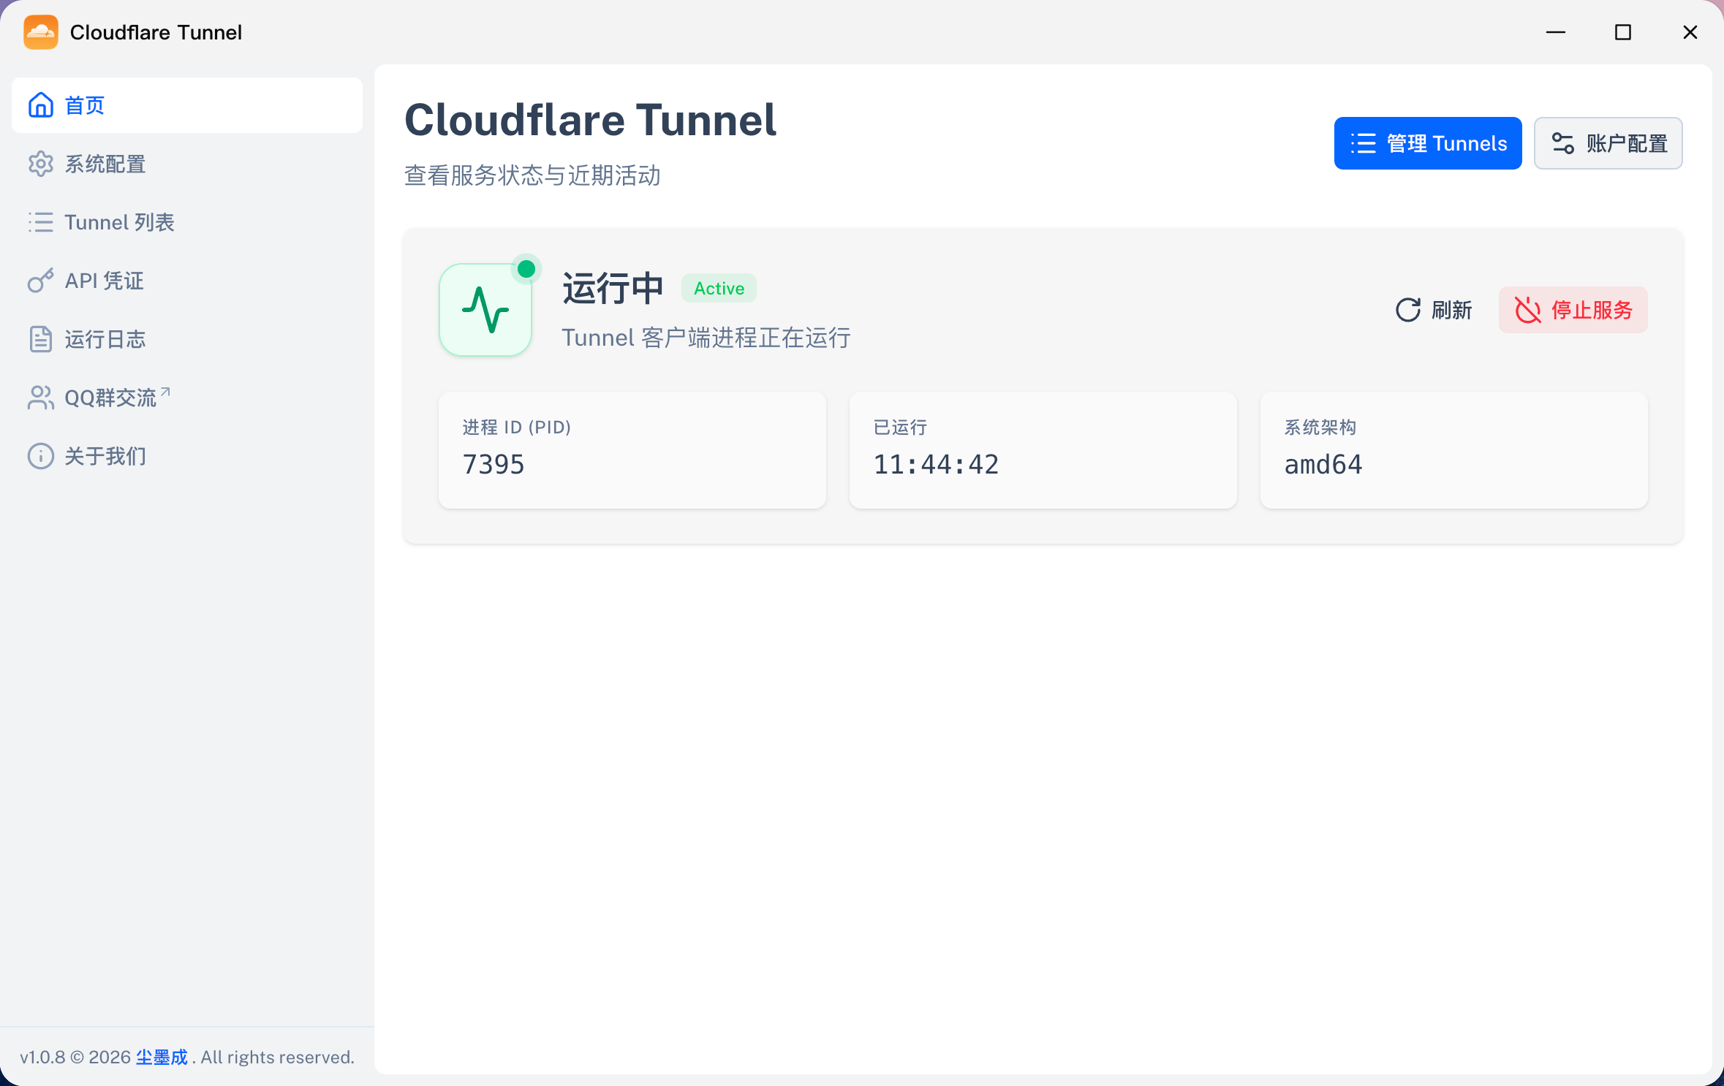
Task: Click the PID value 7395
Action: [494, 464]
